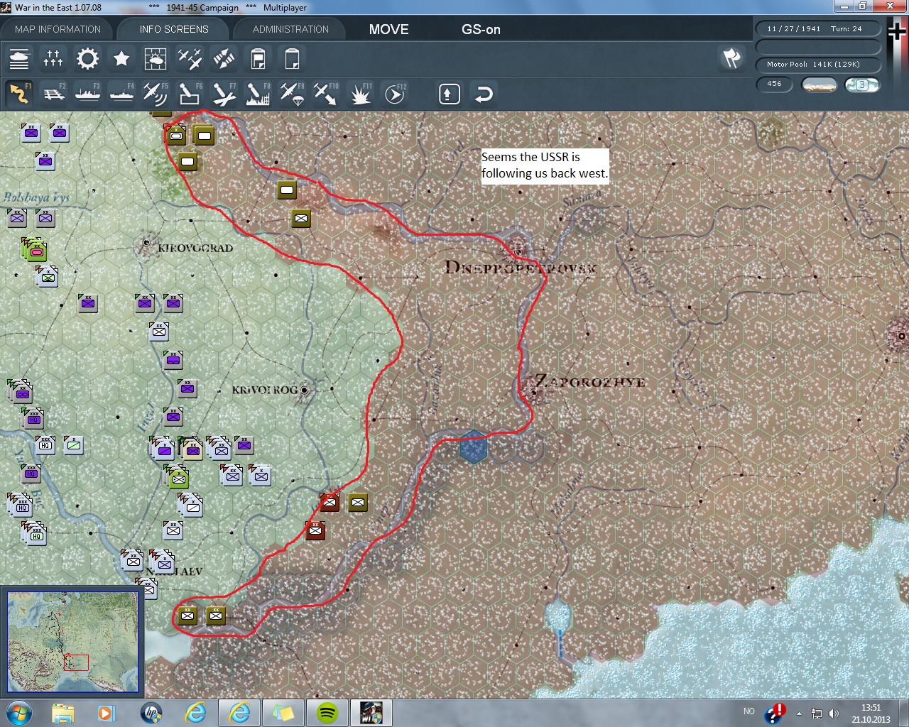Click the upward arrow box toolbar icon

(450, 94)
